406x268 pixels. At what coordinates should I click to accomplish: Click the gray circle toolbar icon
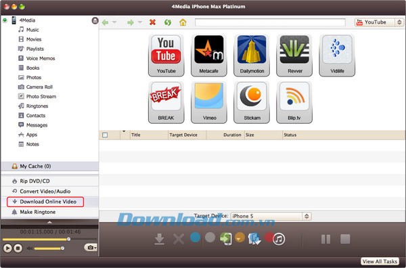210,237
